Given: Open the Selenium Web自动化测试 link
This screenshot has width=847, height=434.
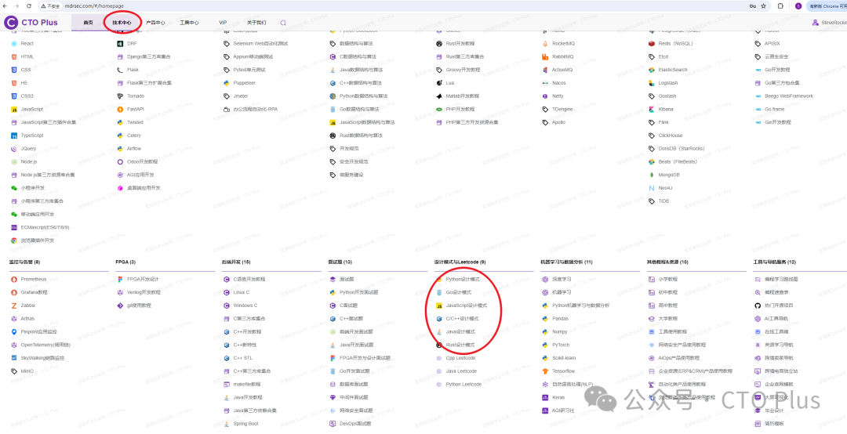Looking at the screenshot, I should tap(261, 44).
